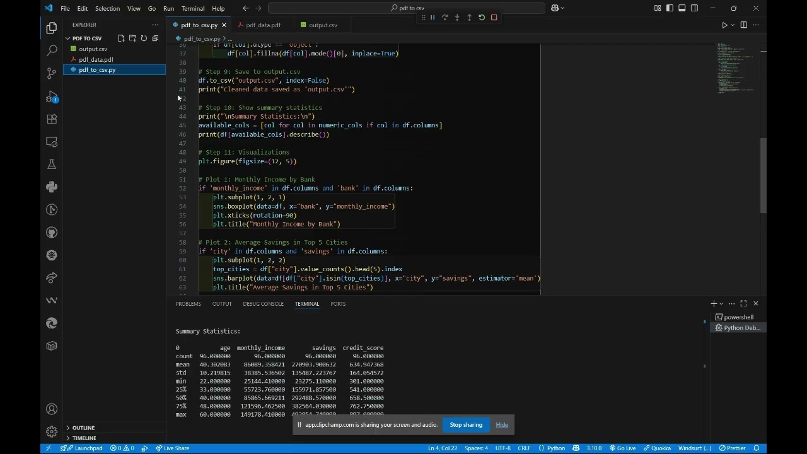Open the Search view in activity bar

tap(52, 50)
